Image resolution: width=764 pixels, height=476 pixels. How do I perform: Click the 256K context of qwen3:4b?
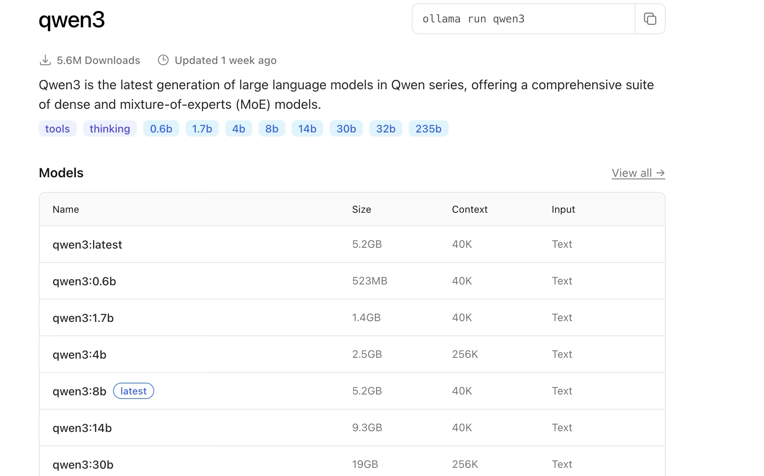point(465,354)
